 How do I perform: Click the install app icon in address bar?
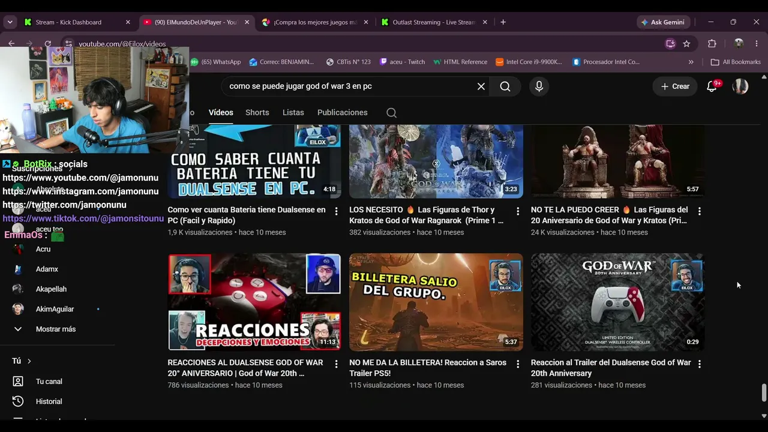670,44
